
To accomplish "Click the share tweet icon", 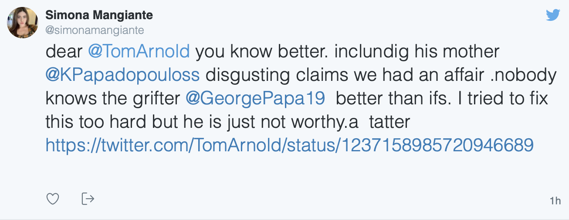I will coord(88,199).
